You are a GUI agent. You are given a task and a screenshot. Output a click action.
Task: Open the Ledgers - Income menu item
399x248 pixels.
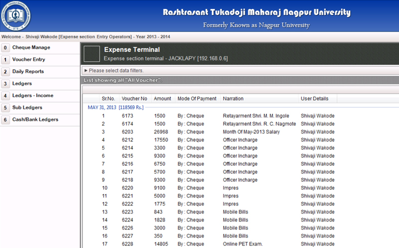click(33, 96)
